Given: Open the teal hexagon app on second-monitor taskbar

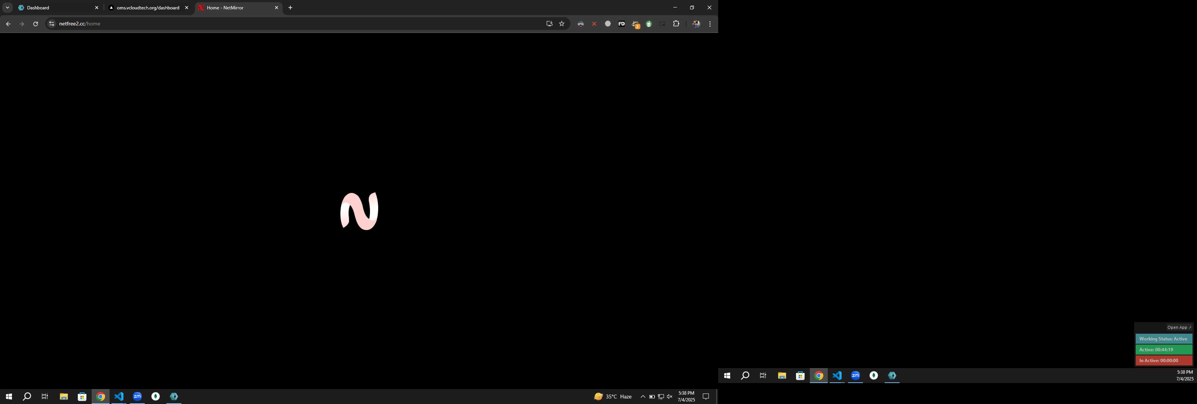Looking at the screenshot, I should (892, 376).
